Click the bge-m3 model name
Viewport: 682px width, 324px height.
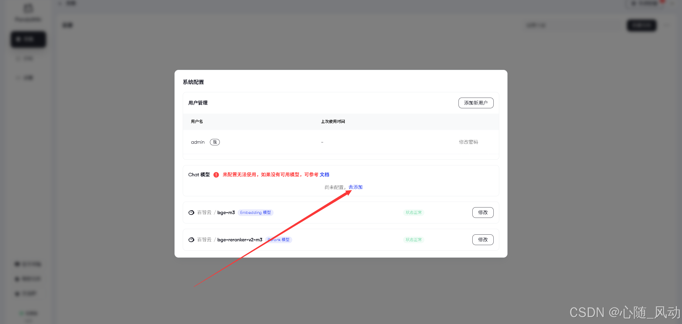226,213
